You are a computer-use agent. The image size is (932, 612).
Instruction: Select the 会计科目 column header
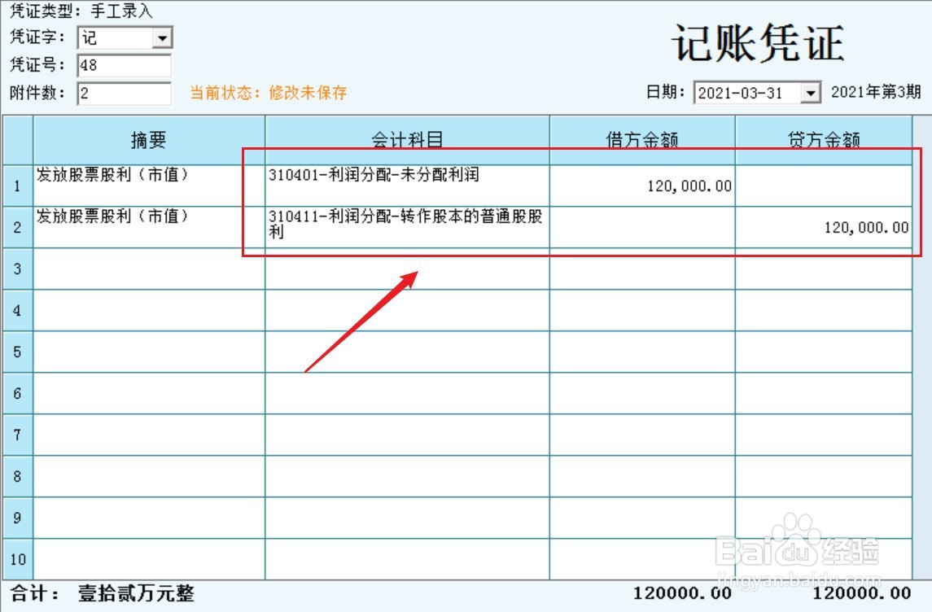click(407, 140)
